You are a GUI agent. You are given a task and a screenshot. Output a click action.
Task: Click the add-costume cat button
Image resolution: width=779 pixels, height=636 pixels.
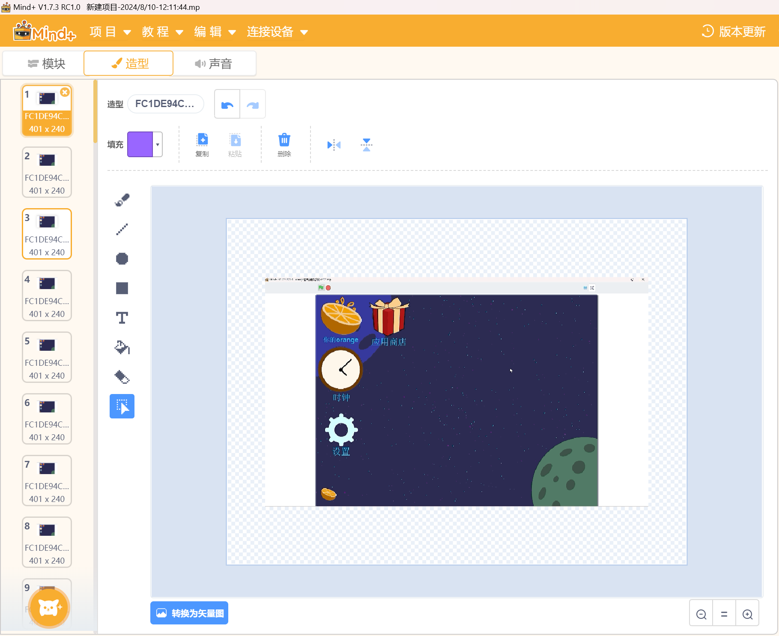click(x=49, y=607)
